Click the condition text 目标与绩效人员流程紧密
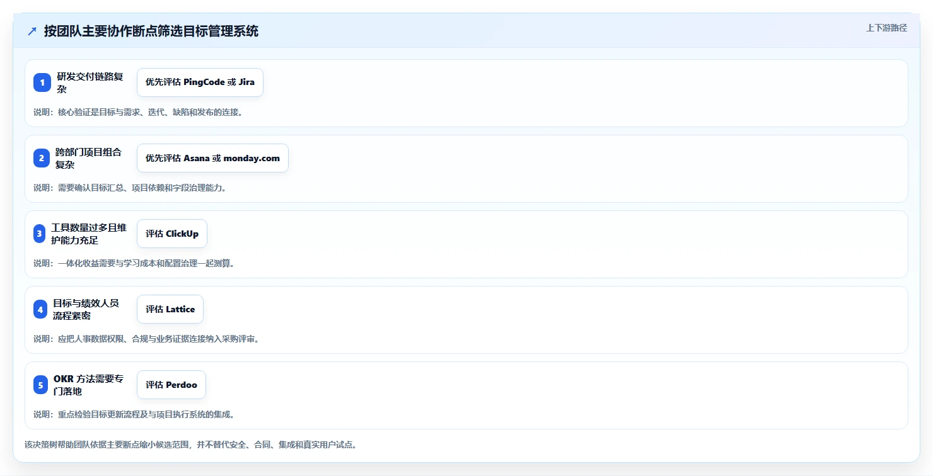This screenshot has height=476, width=933. pyautogui.click(x=86, y=309)
